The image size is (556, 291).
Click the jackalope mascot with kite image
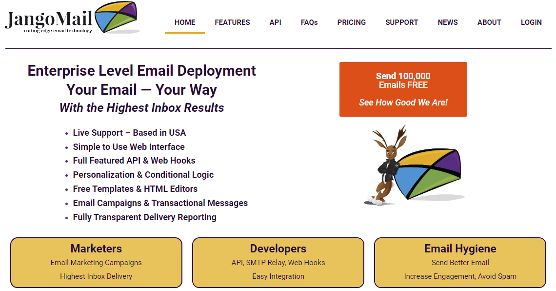[x=414, y=166]
